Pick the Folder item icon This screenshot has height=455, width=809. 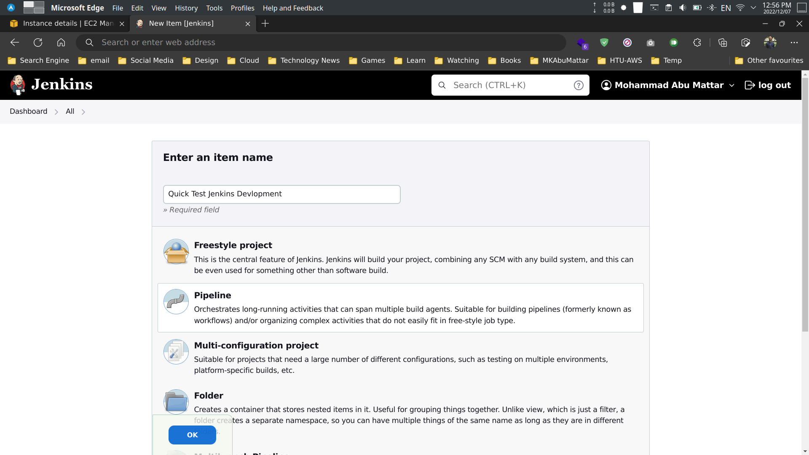[176, 401]
